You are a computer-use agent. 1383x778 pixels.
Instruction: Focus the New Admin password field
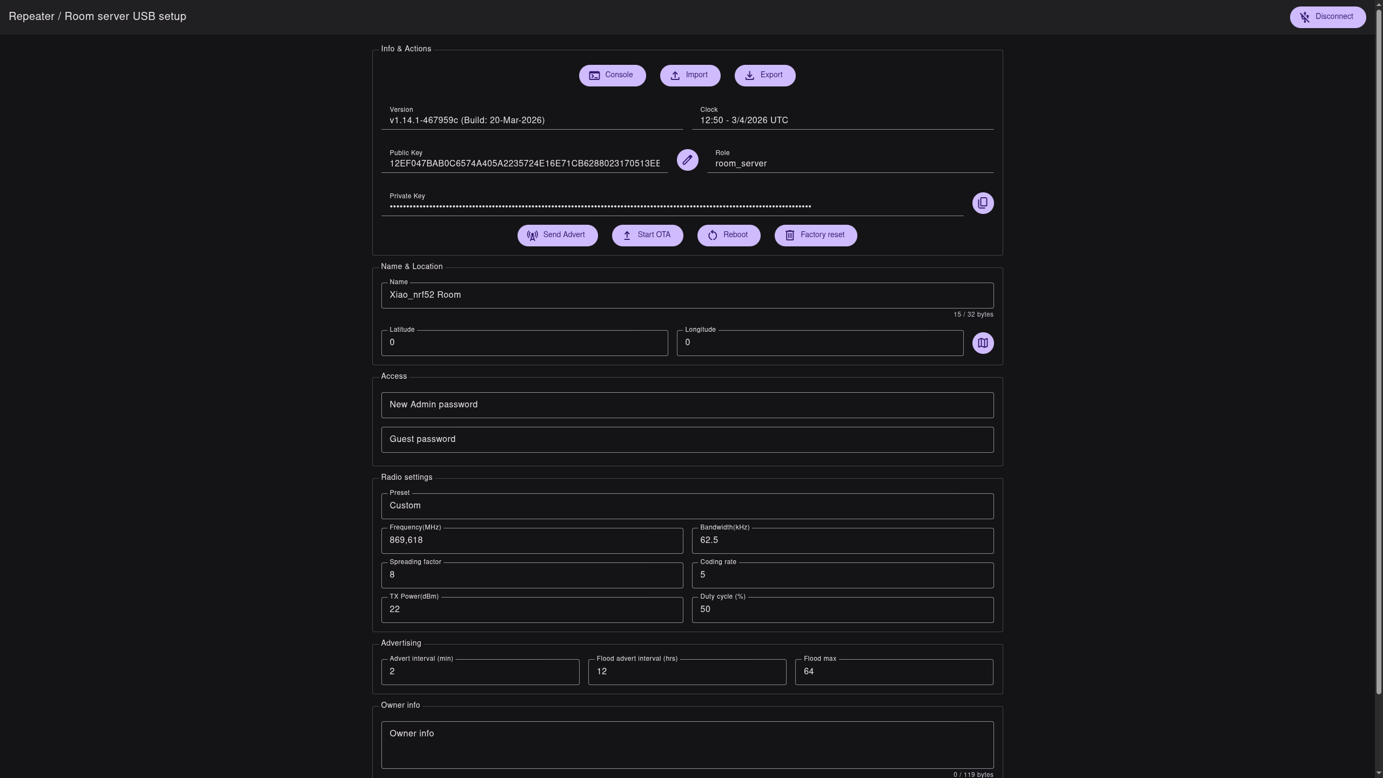click(x=687, y=405)
